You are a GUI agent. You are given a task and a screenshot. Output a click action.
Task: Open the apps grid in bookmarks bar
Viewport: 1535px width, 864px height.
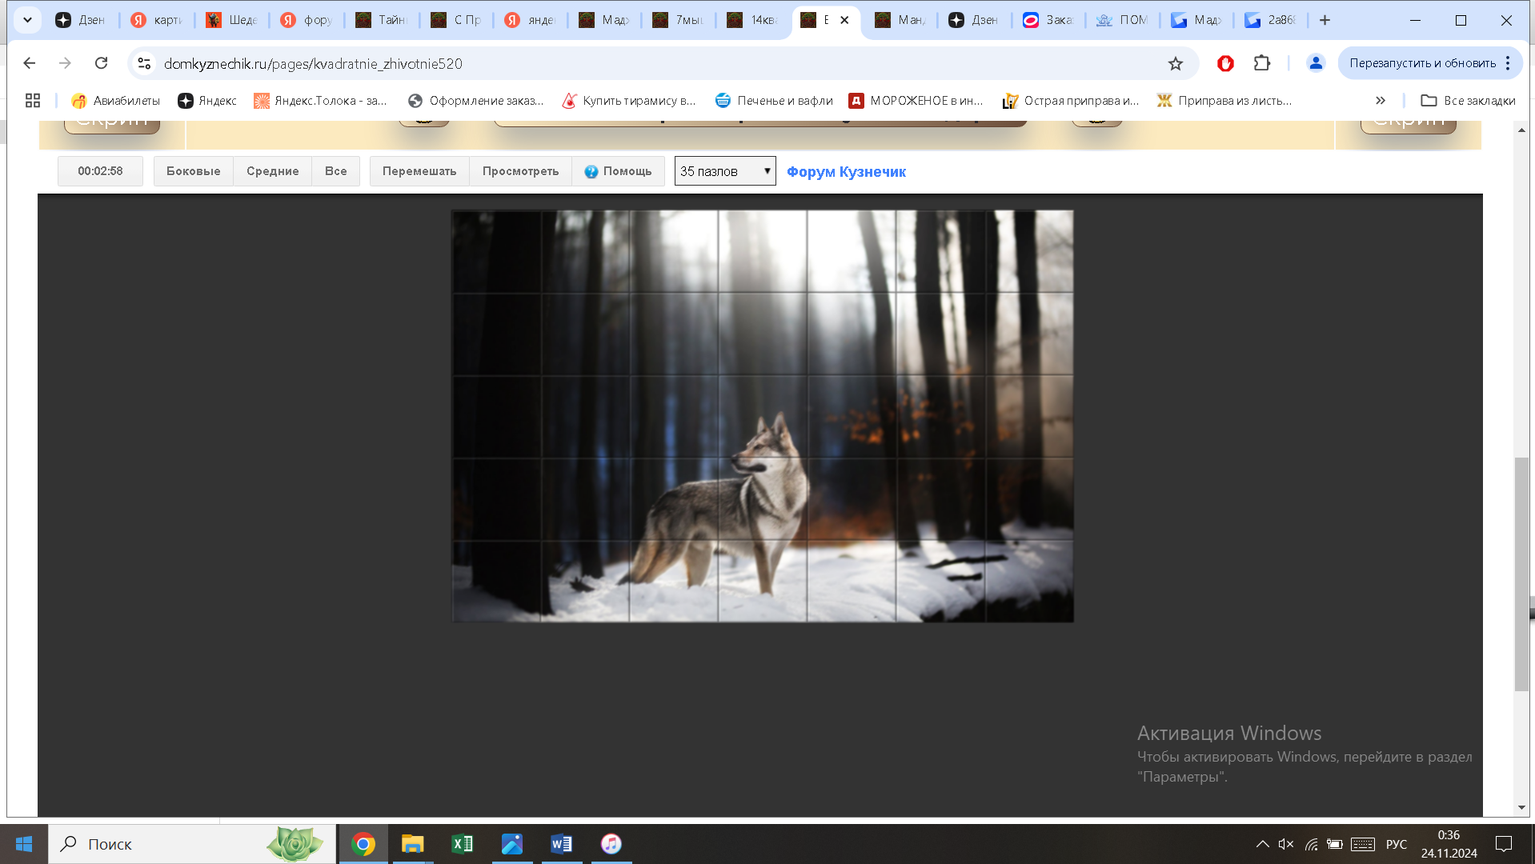[33, 100]
